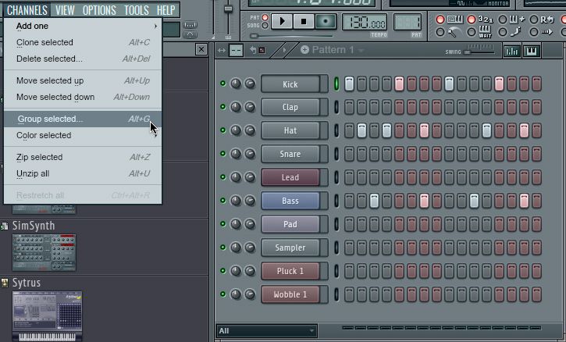Toggle typing keyboard to piano icon
The width and height of the screenshot is (566, 342).
[x=455, y=20]
